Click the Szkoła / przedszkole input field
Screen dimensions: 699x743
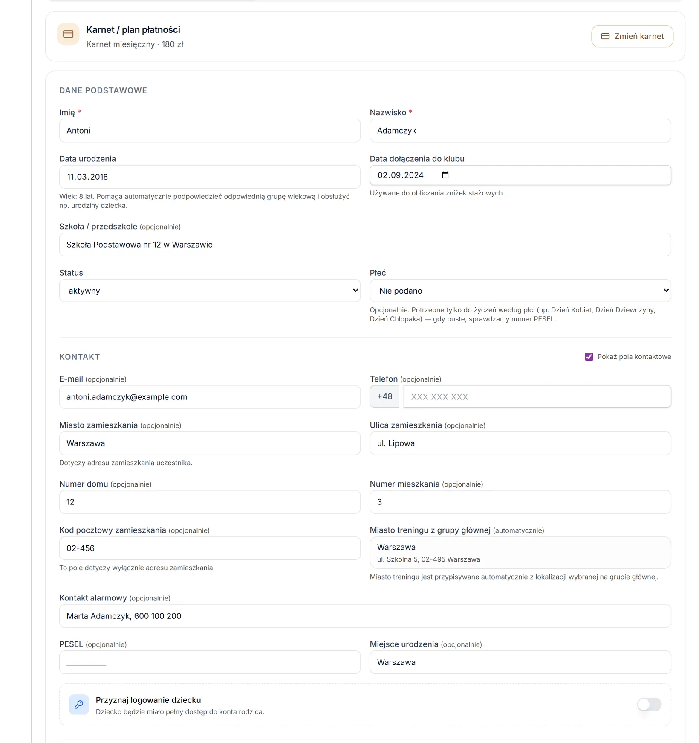tap(365, 245)
